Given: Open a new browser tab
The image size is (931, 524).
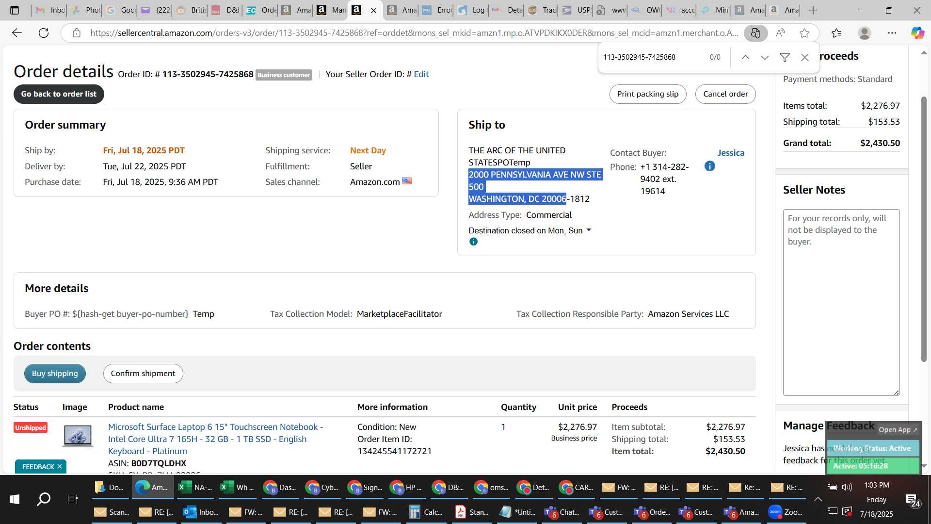Looking at the screenshot, I should [813, 10].
